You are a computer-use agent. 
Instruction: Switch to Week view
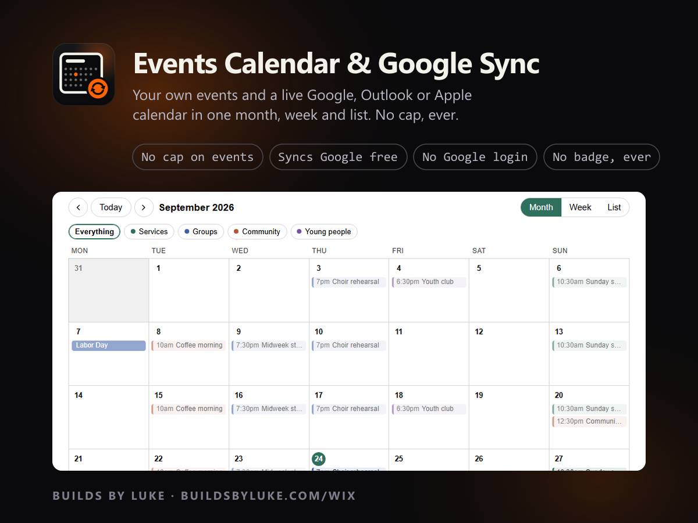581,207
